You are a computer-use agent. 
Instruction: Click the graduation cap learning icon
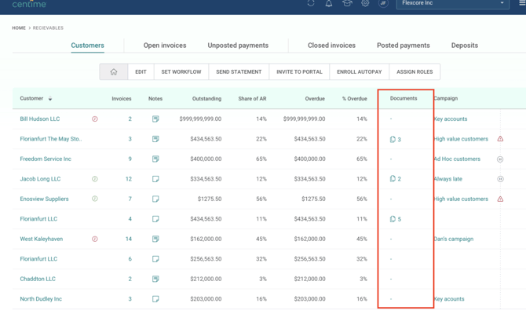pyautogui.click(x=347, y=3)
